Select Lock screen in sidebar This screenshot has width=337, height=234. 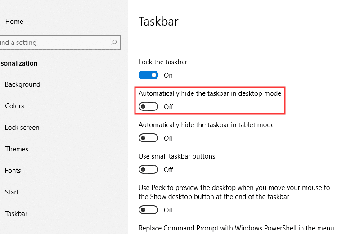(x=22, y=128)
